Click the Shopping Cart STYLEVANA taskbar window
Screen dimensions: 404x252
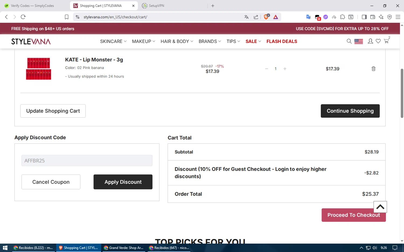(x=78, y=248)
